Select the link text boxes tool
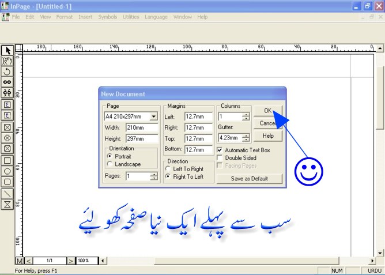Image resolution: width=385 pixels, height=275 pixels. tap(7, 82)
